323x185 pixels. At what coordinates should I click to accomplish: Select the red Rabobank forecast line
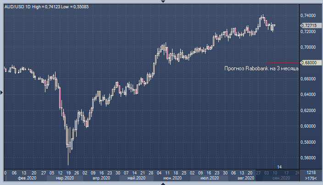click(x=282, y=62)
